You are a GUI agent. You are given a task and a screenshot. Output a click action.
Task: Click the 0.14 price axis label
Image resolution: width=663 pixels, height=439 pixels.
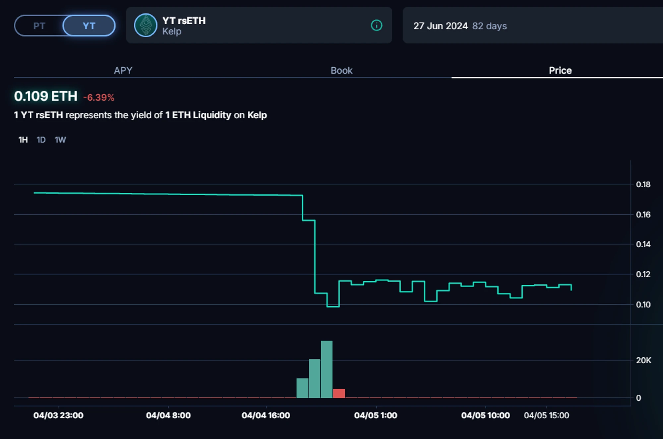643,244
